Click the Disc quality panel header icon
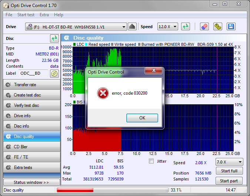The height and width of the screenshot is (196, 250). pos(67,38)
